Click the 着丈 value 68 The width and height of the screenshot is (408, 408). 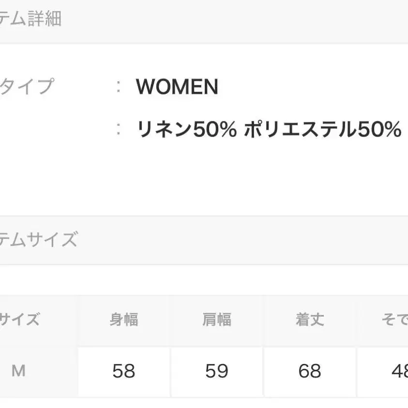pyautogui.click(x=310, y=371)
